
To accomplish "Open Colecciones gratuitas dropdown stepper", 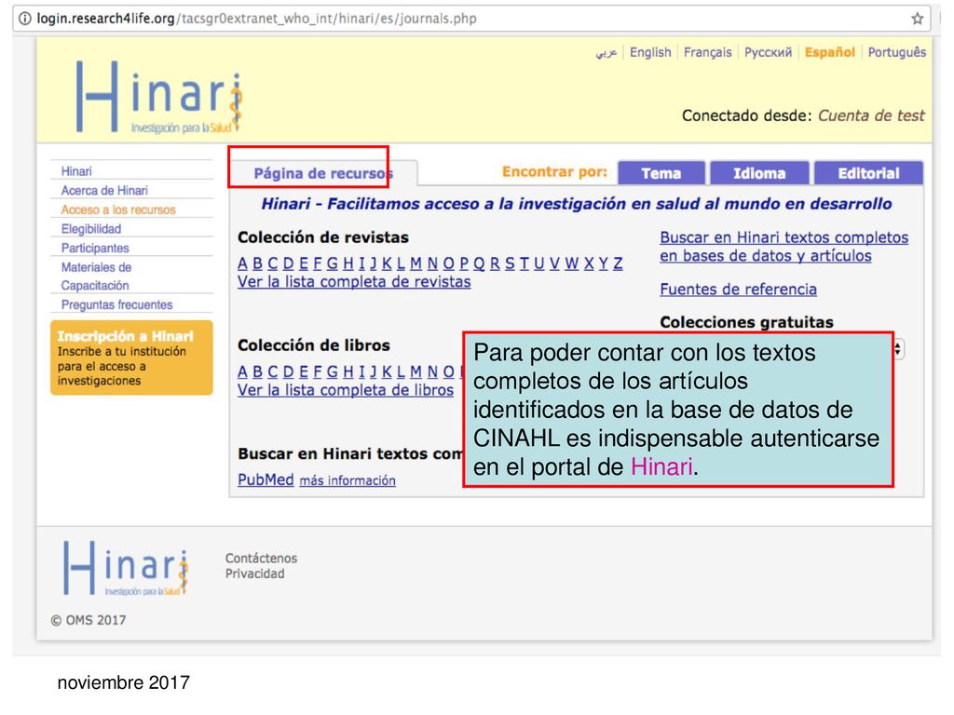I will 898,350.
